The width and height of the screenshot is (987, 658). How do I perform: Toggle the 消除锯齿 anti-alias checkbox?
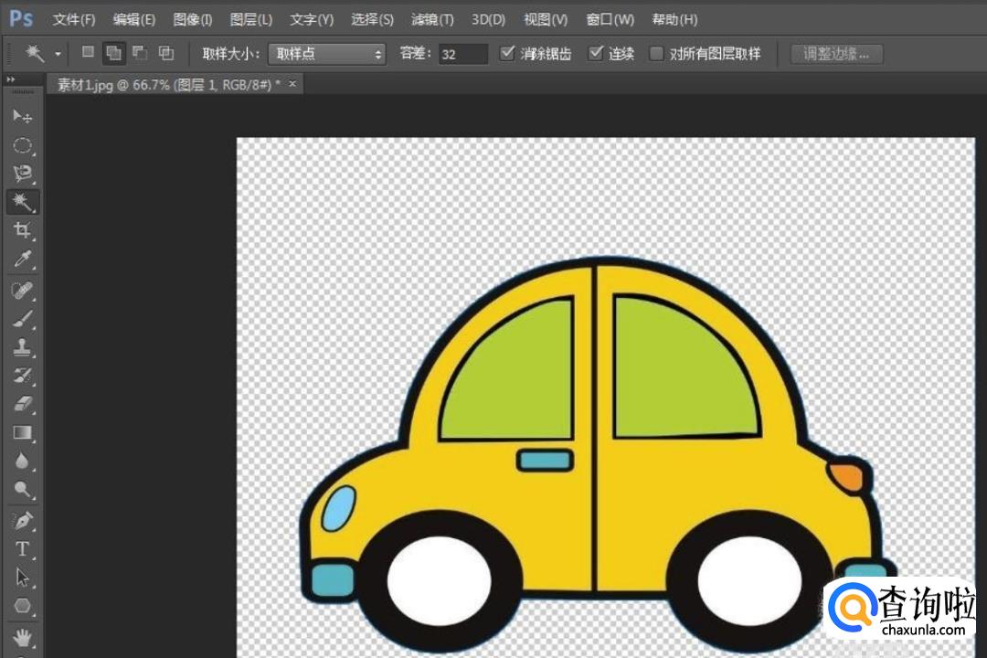tap(508, 53)
